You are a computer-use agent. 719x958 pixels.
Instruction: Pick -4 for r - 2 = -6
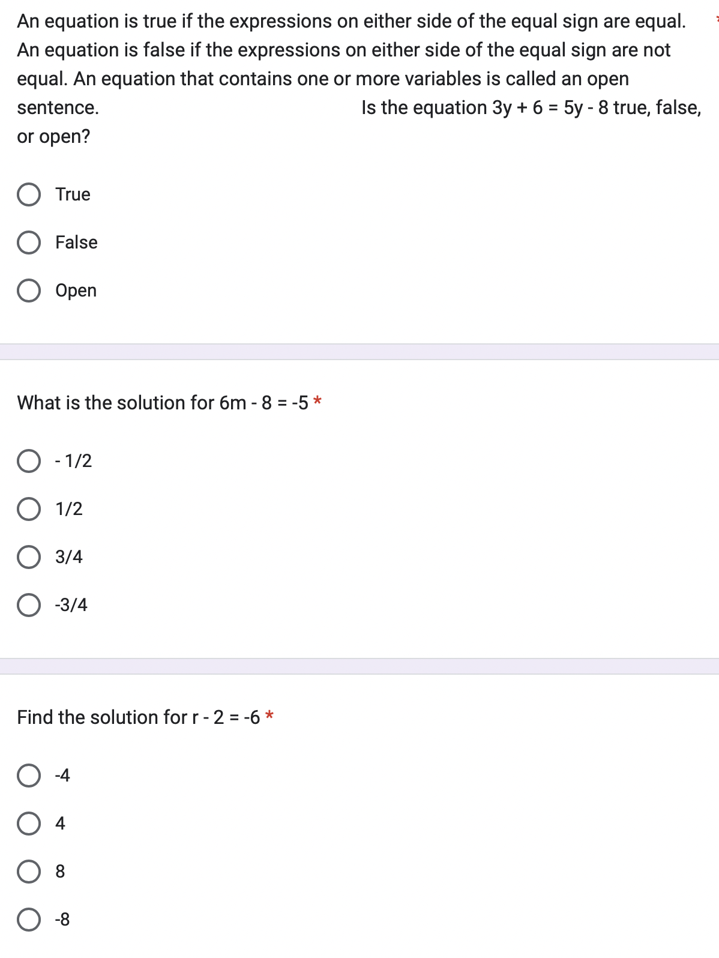coord(29,776)
